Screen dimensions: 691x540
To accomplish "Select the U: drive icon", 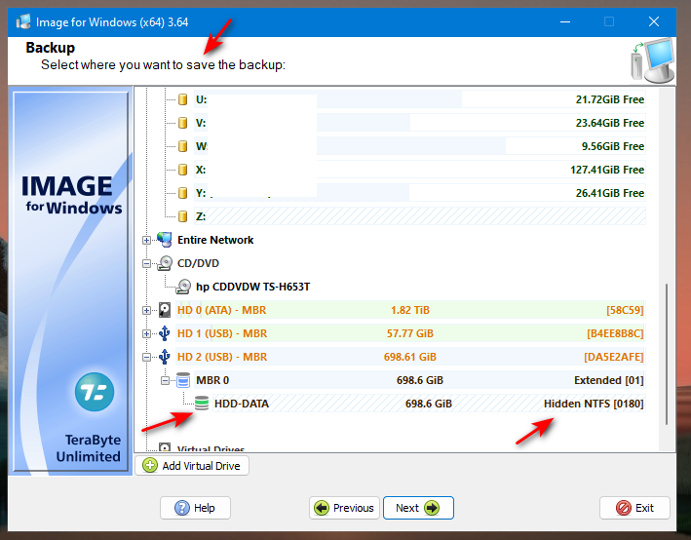I will pyautogui.click(x=182, y=99).
